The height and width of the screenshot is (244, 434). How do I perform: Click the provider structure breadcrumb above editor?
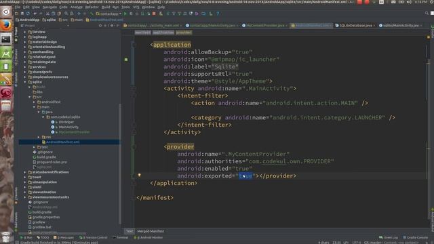click(184, 33)
